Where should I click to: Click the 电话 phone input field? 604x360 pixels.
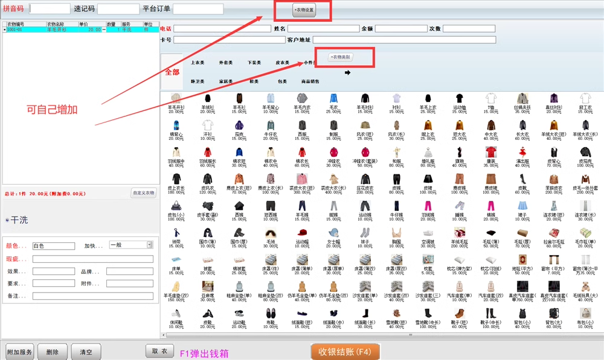coord(222,28)
